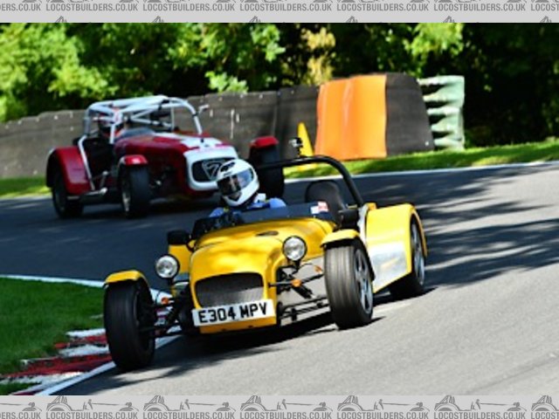Screen dimensions: 559x419
Task: Click the orange tyre wall barrier cover
Action: coord(351,117)
